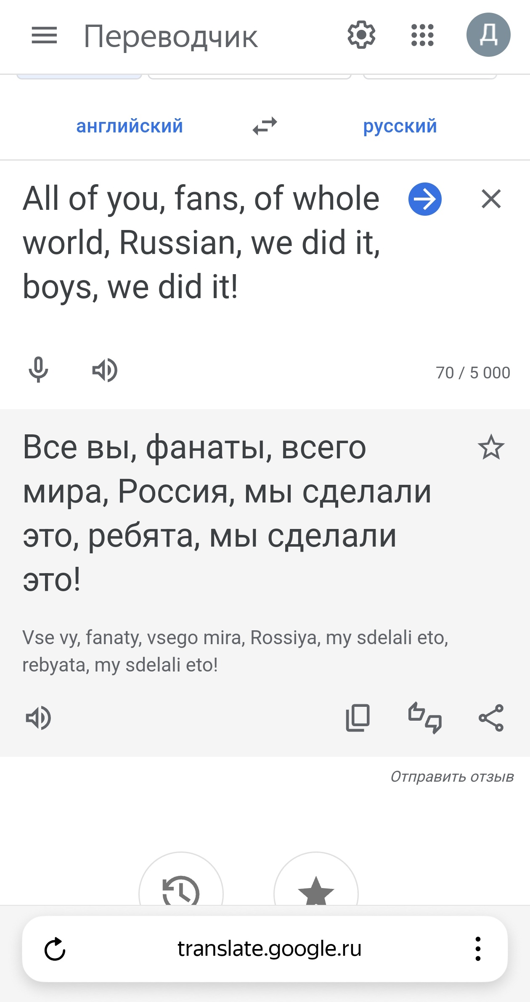Start voice input with microphone
This screenshot has height=1002, width=530.
coord(38,370)
